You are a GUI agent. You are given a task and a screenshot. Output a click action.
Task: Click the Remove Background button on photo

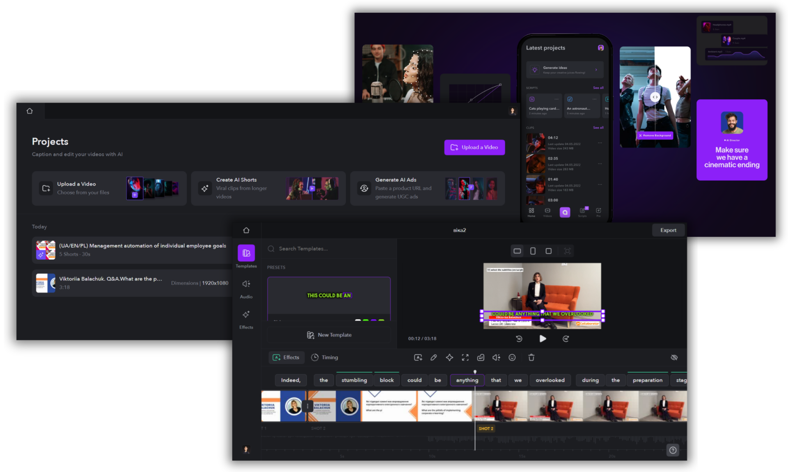click(x=655, y=135)
